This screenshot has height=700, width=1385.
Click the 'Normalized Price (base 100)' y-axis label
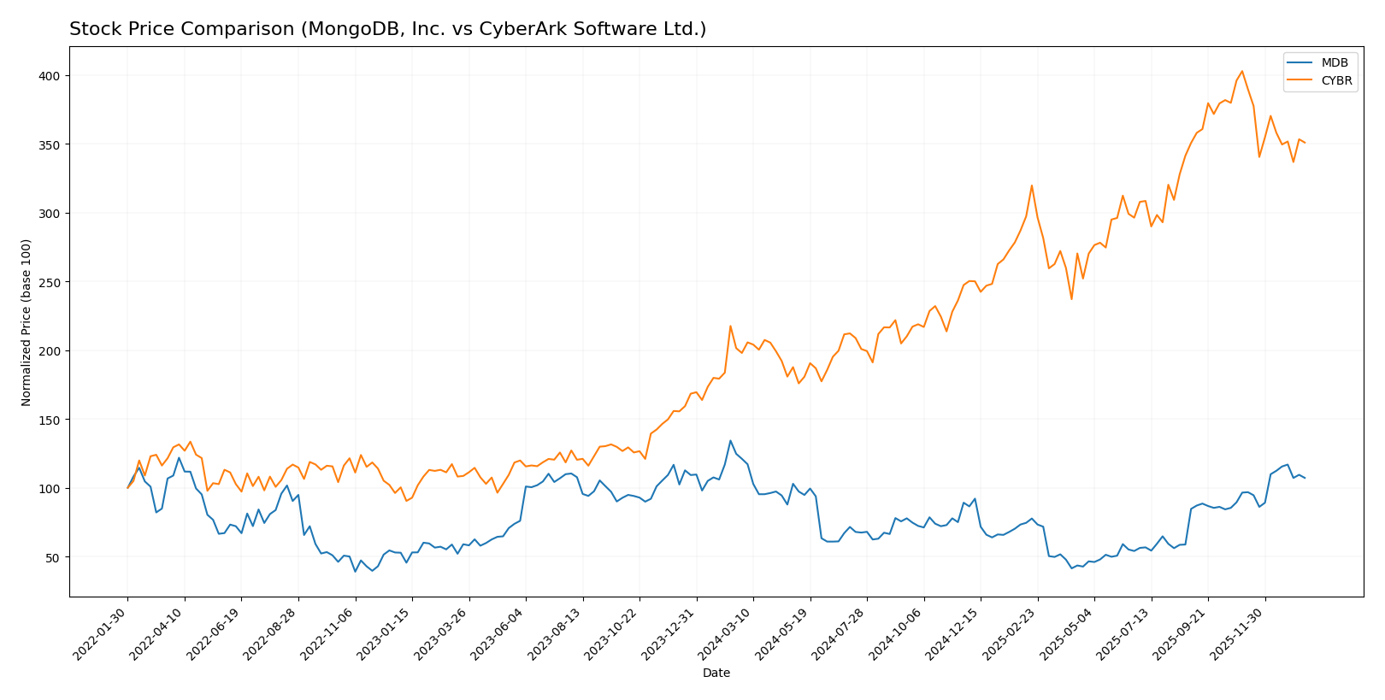point(27,322)
